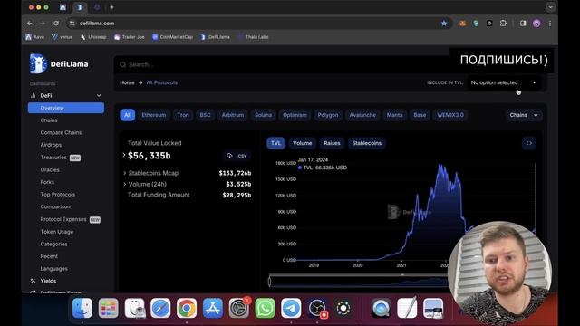Open the Chains dropdown

(x=524, y=115)
